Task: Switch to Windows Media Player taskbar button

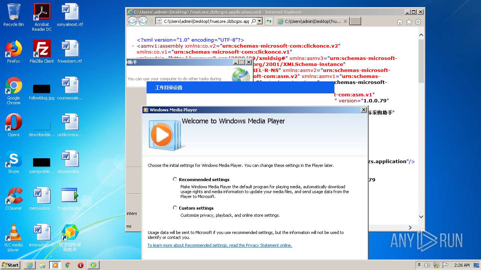Action: coord(55,265)
